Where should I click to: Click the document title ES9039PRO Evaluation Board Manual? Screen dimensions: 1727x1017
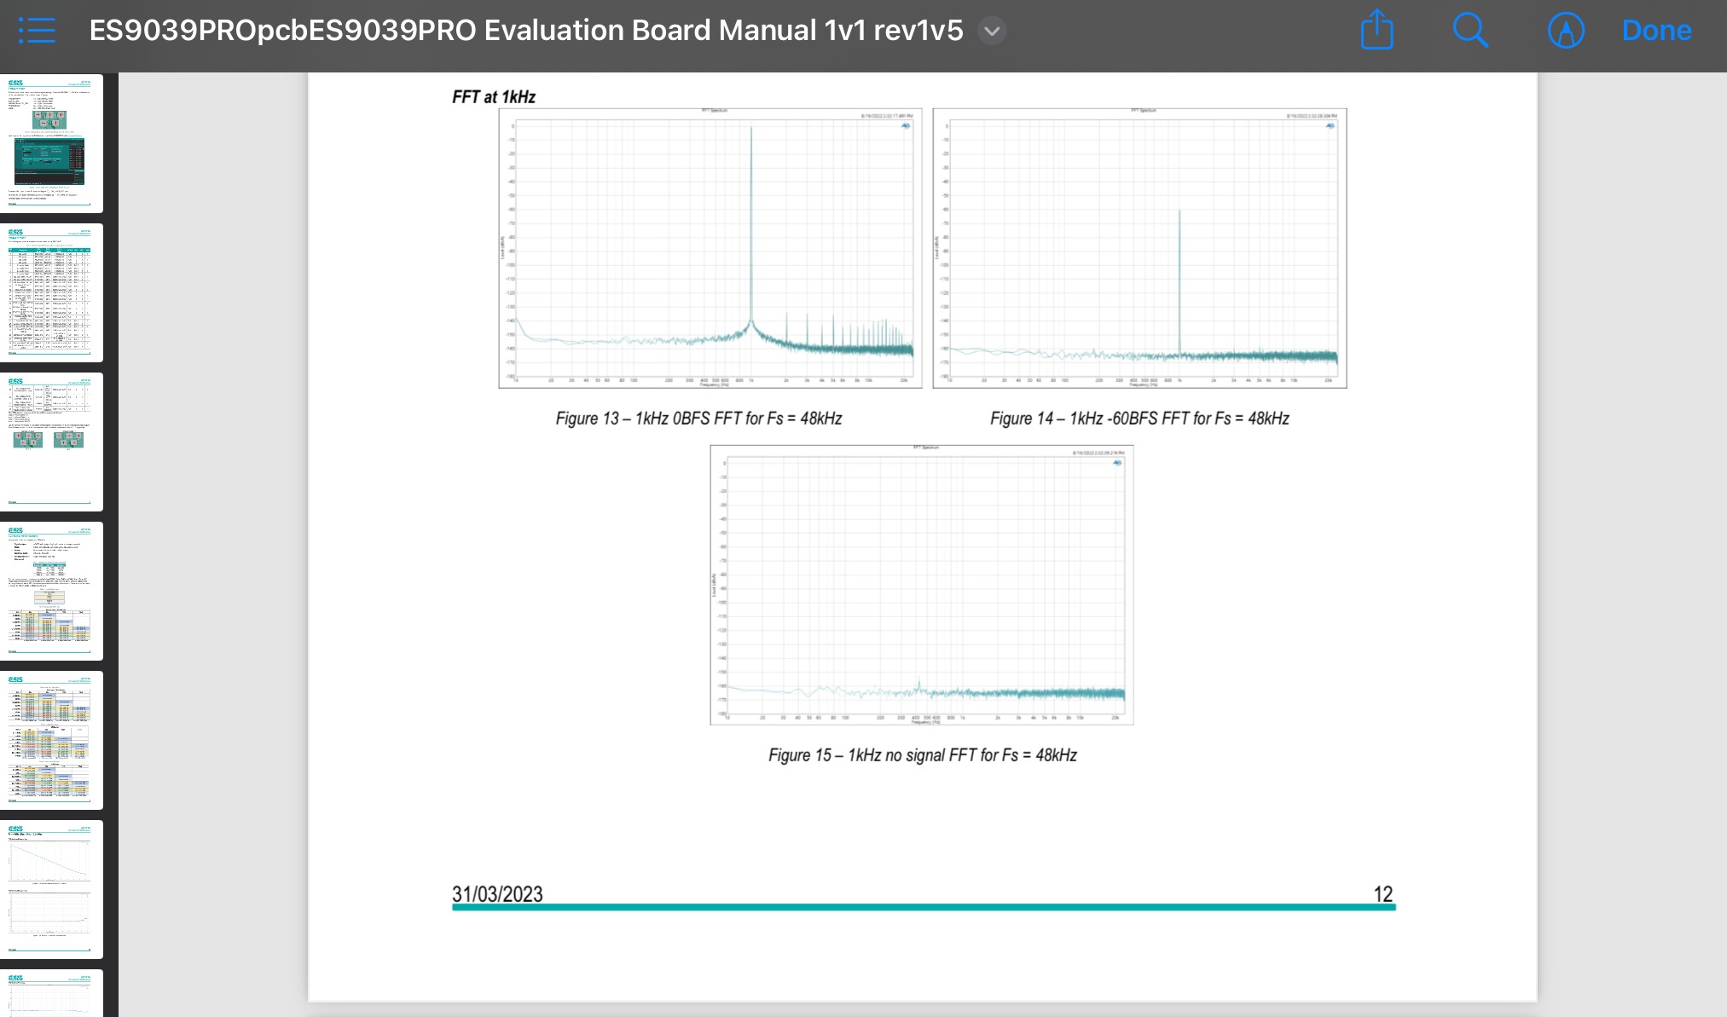tap(526, 31)
